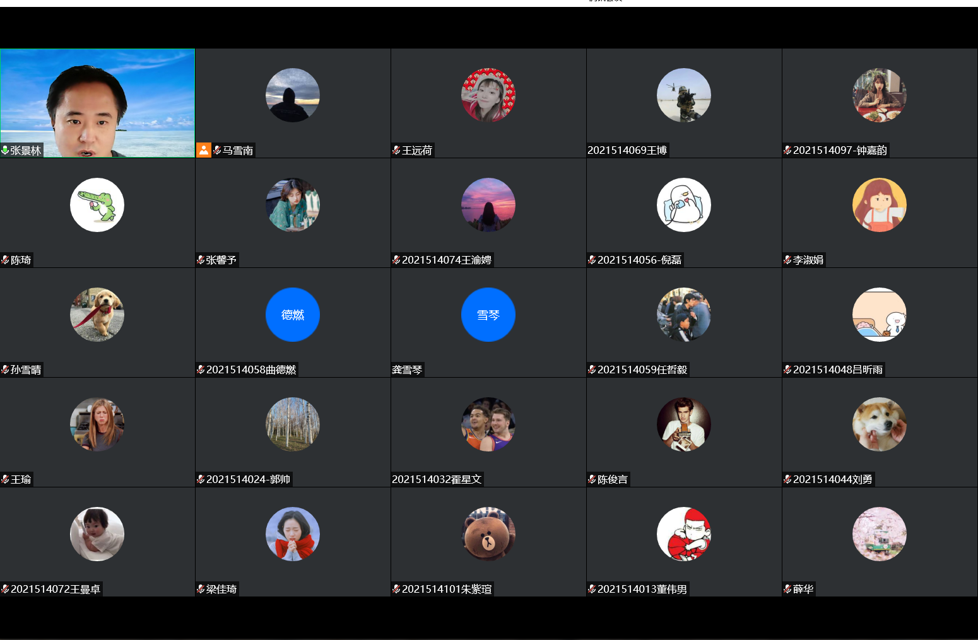Click the blue 雪琴 avatar circle
The width and height of the screenshot is (978, 640).
488,315
